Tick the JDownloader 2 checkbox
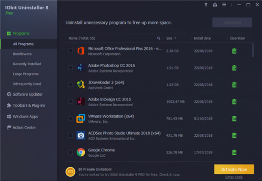Screen dimensions: 262x181 (71, 85)
